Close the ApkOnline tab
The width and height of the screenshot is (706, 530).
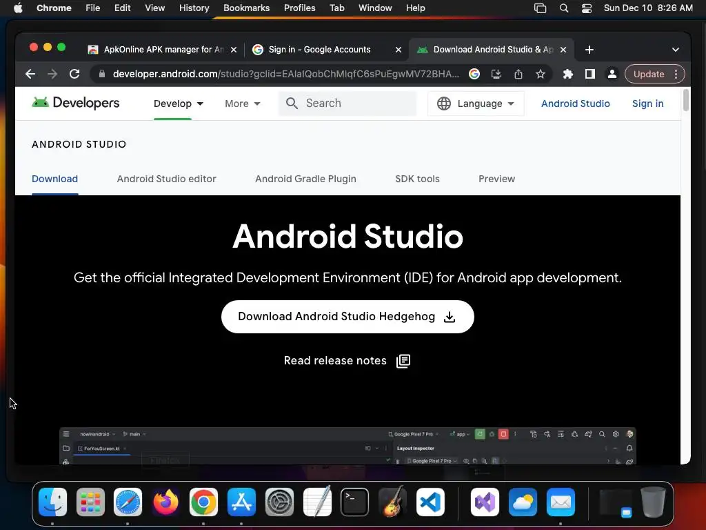pos(234,50)
